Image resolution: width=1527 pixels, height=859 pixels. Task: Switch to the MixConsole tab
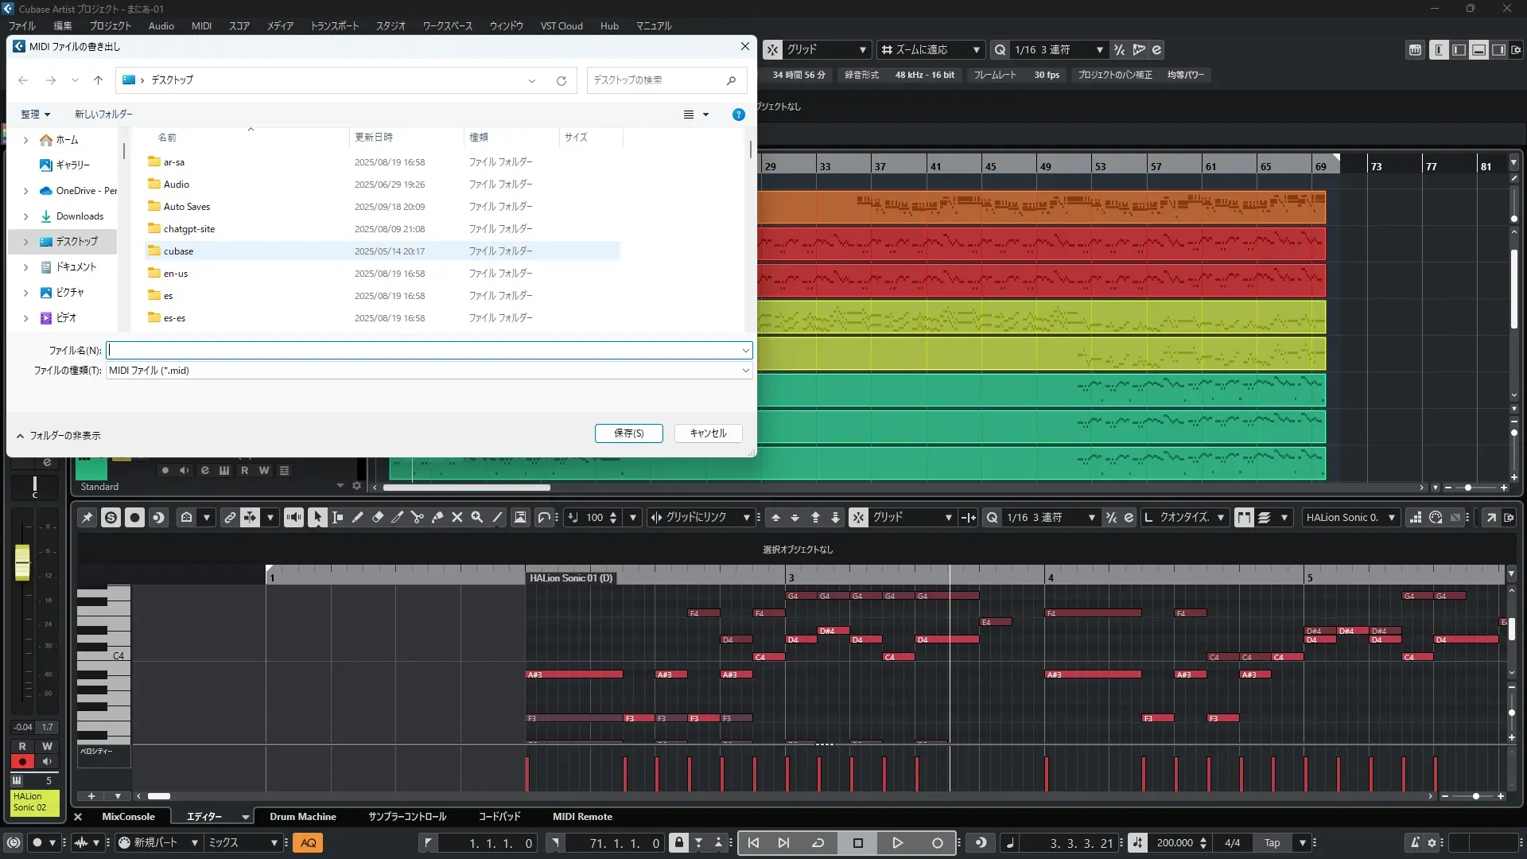[128, 817]
